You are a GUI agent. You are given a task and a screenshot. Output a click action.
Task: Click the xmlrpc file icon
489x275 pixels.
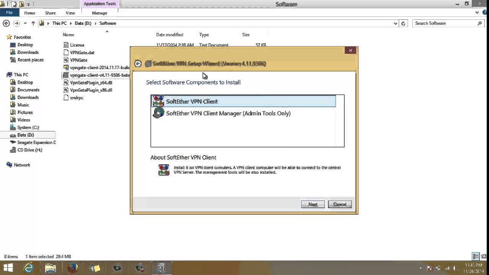pos(66,98)
